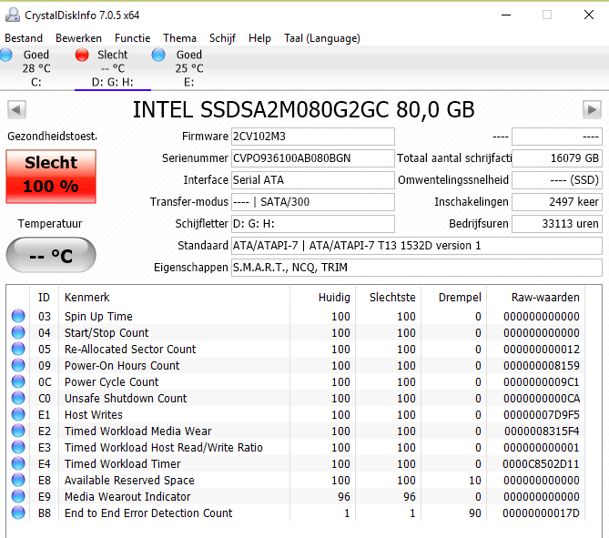The image size is (609, 538).
Task: Select the E: drive tab with 25 °C
Action: pos(189,68)
